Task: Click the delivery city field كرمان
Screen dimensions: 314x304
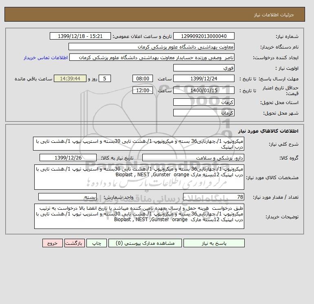Action: click(x=203, y=113)
